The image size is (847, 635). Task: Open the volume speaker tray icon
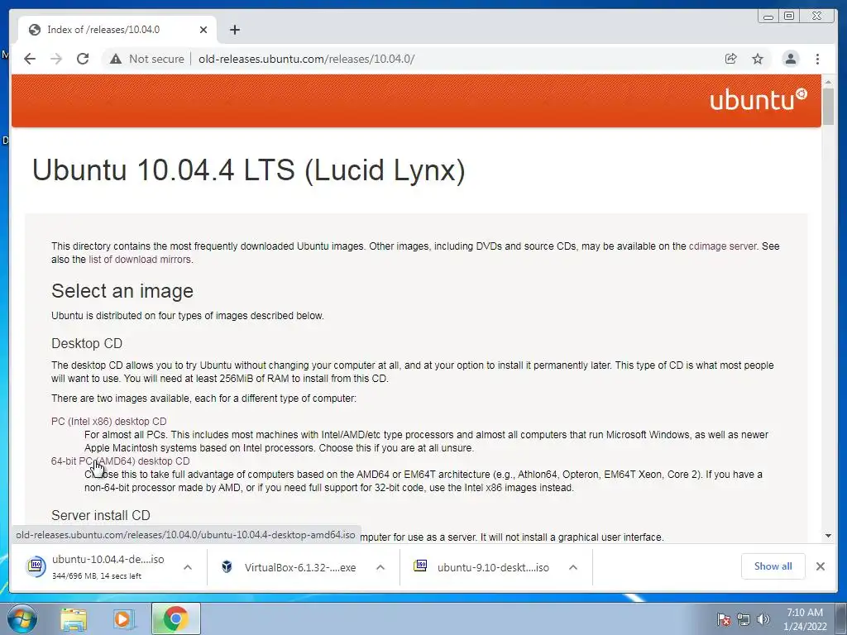pyautogui.click(x=763, y=619)
